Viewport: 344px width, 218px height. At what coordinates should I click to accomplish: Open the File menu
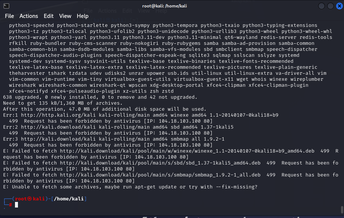[x=9, y=16]
